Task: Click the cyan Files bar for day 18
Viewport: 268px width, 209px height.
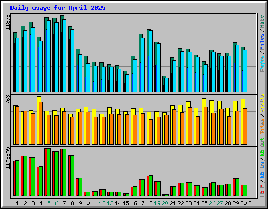Action: click(151, 62)
